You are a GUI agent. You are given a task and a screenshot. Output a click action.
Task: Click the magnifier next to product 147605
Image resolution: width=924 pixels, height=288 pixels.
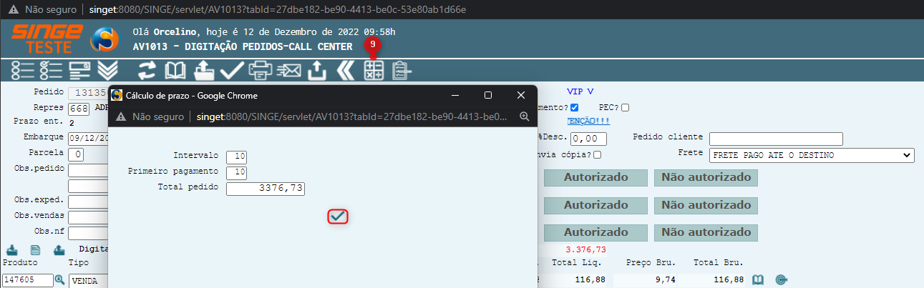tap(60, 280)
